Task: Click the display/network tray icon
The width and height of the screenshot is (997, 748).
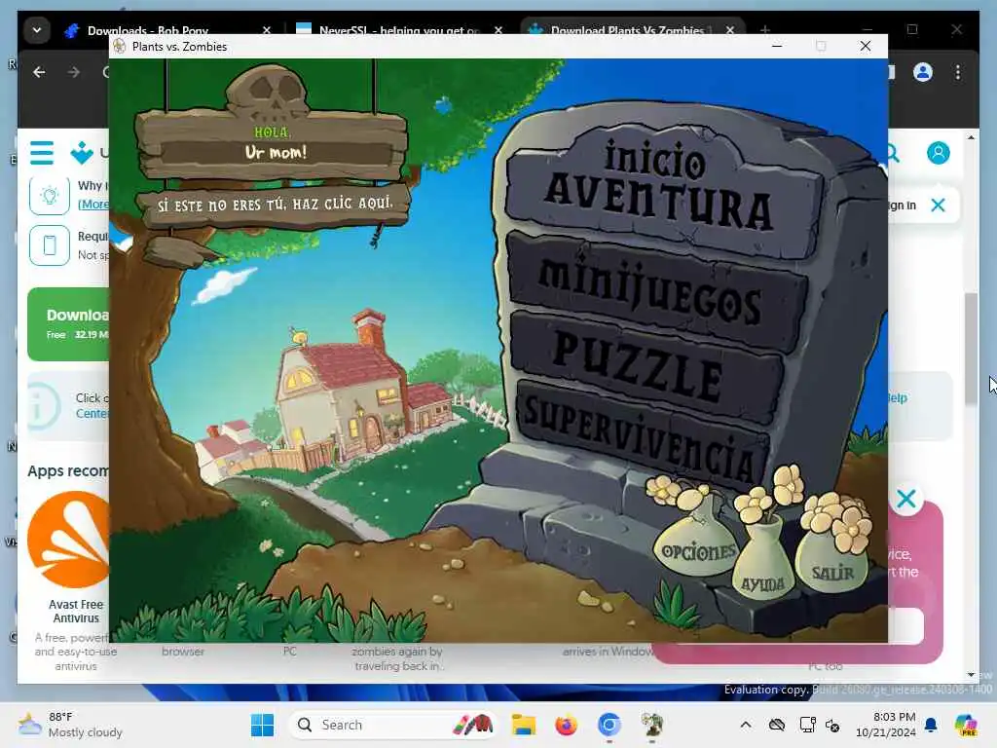Action: (807, 725)
